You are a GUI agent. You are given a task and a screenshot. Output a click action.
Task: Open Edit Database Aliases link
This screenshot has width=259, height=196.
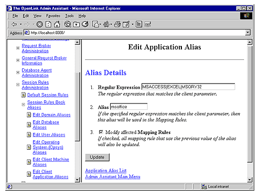pyautogui.click(x=46, y=125)
